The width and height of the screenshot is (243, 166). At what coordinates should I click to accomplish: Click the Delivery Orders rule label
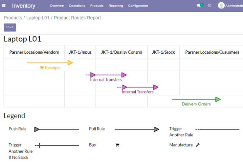(x=196, y=104)
